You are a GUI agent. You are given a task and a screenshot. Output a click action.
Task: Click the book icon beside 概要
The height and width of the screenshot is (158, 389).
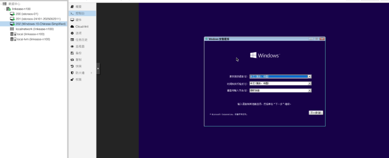[72, 7]
